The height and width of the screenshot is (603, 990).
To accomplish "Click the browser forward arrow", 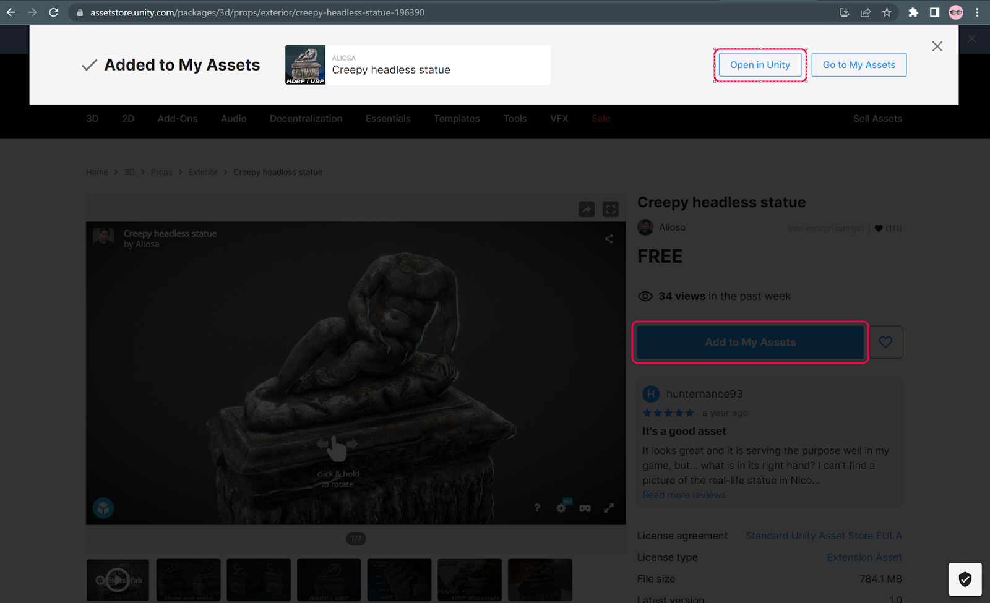I will [32, 12].
